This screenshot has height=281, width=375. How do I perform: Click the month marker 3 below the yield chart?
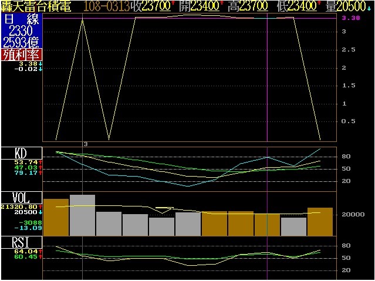86,144
